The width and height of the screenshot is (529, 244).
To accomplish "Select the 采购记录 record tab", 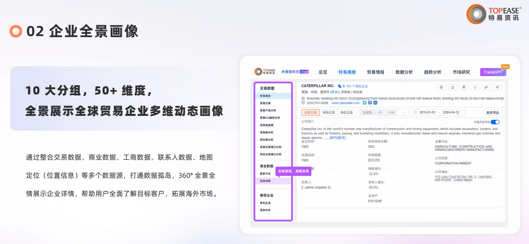I will click(x=329, y=113).
